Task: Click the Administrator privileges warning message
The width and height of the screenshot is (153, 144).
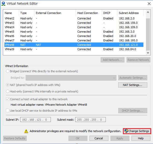Action: coord(75,131)
